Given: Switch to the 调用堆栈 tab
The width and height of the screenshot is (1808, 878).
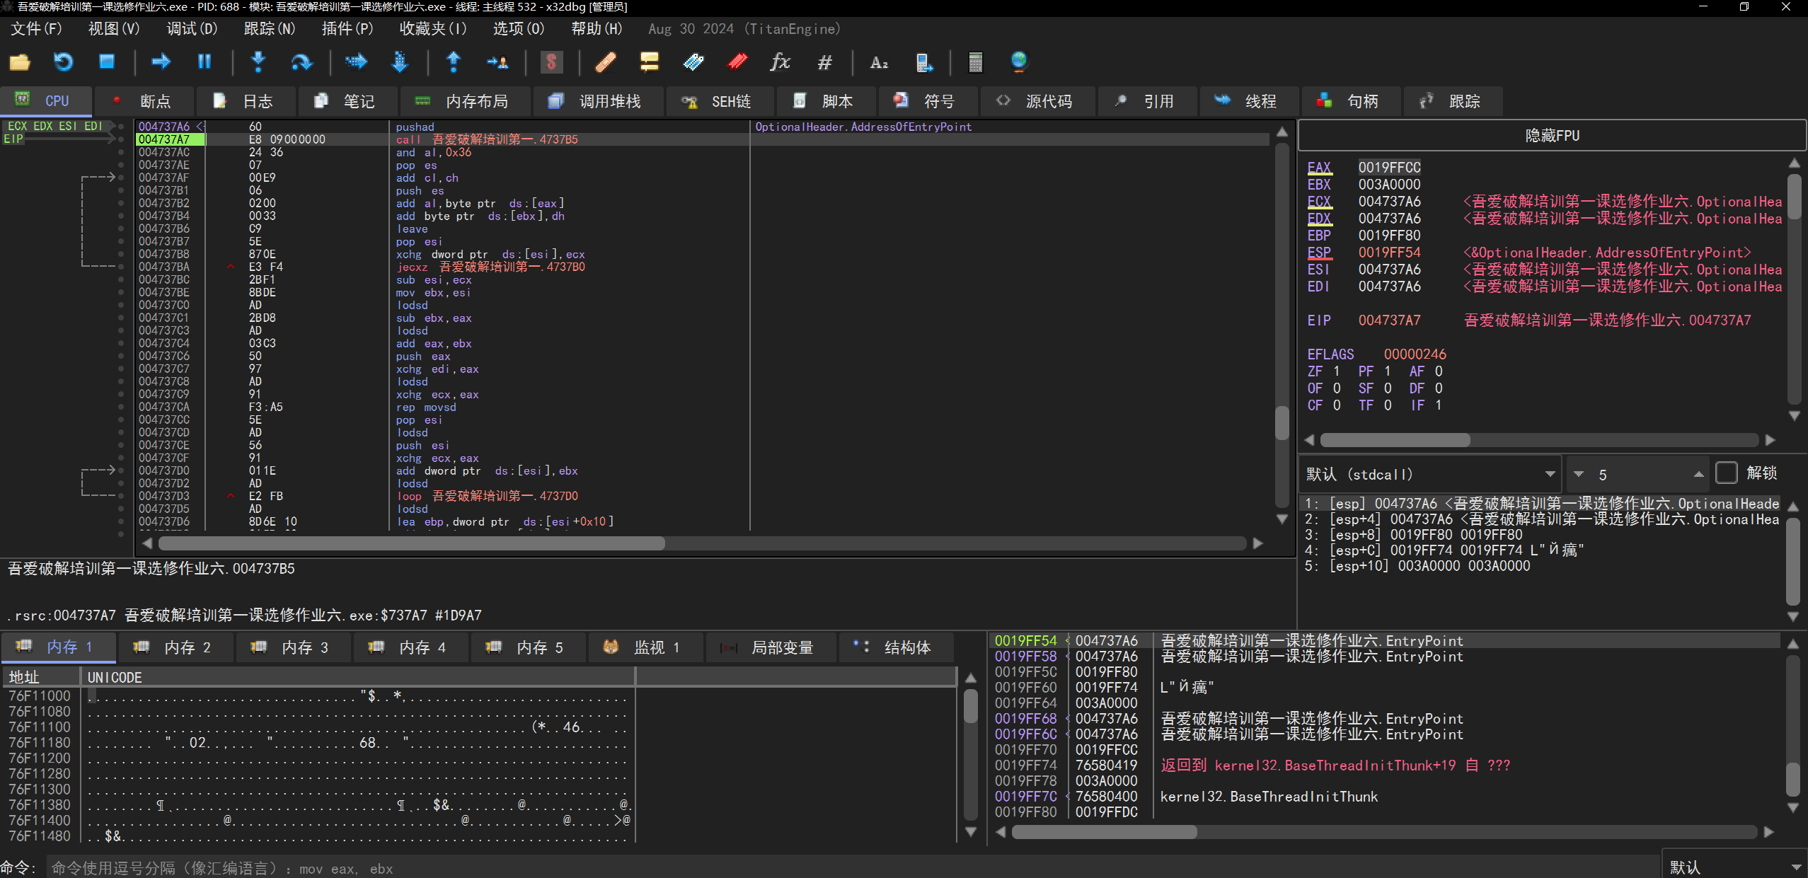Looking at the screenshot, I should tap(597, 101).
